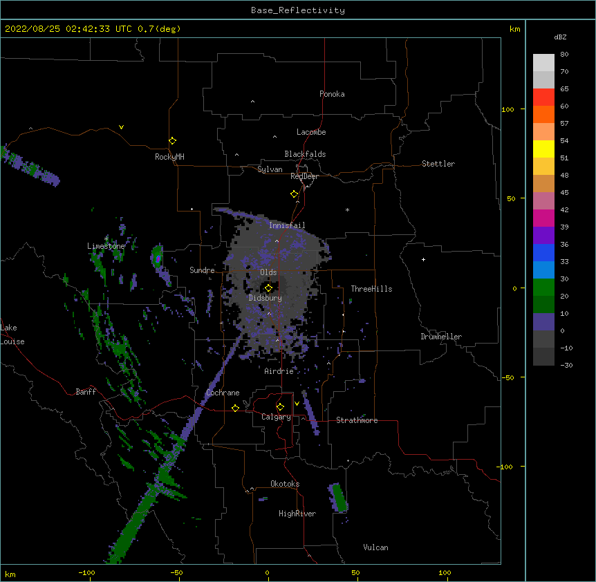Screen dimensions: 596x582
Task: Click the white caret marker just below Innisfail
Action: 277,241
